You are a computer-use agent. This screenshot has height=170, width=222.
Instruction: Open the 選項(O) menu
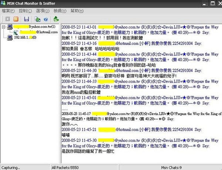coord(43,11)
